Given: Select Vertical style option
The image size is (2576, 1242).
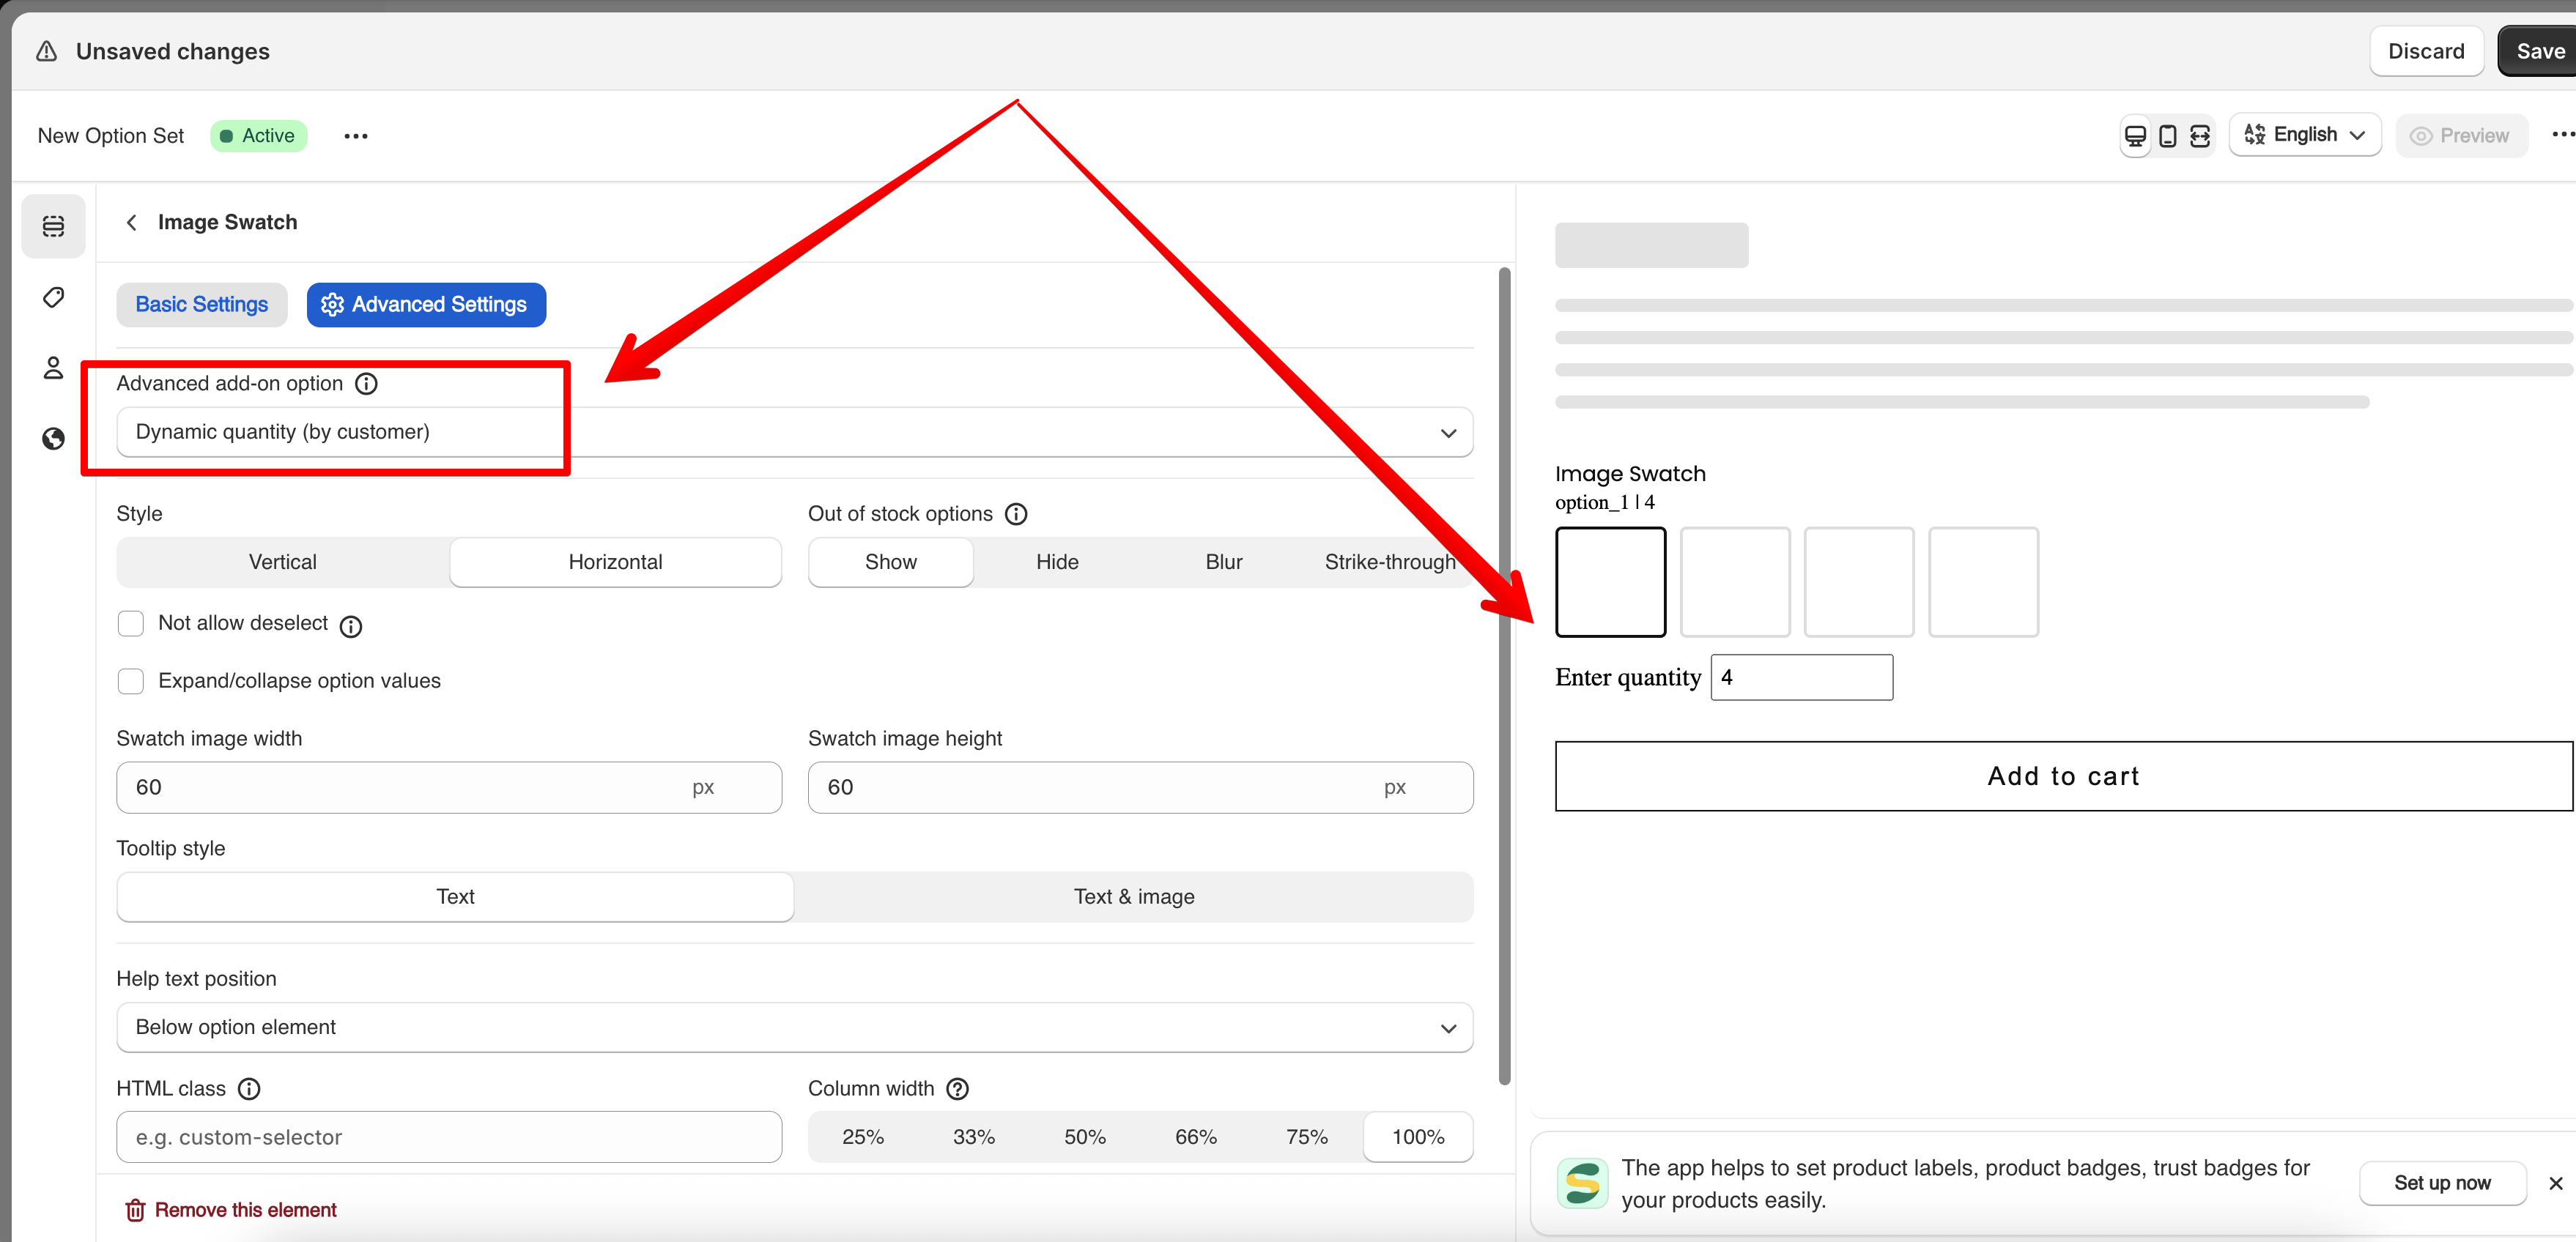Looking at the screenshot, I should click(283, 562).
